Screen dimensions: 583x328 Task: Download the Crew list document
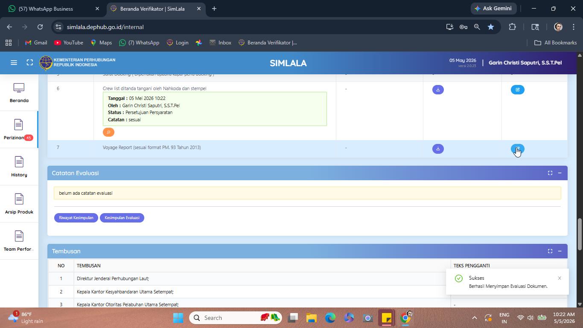pos(438,90)
